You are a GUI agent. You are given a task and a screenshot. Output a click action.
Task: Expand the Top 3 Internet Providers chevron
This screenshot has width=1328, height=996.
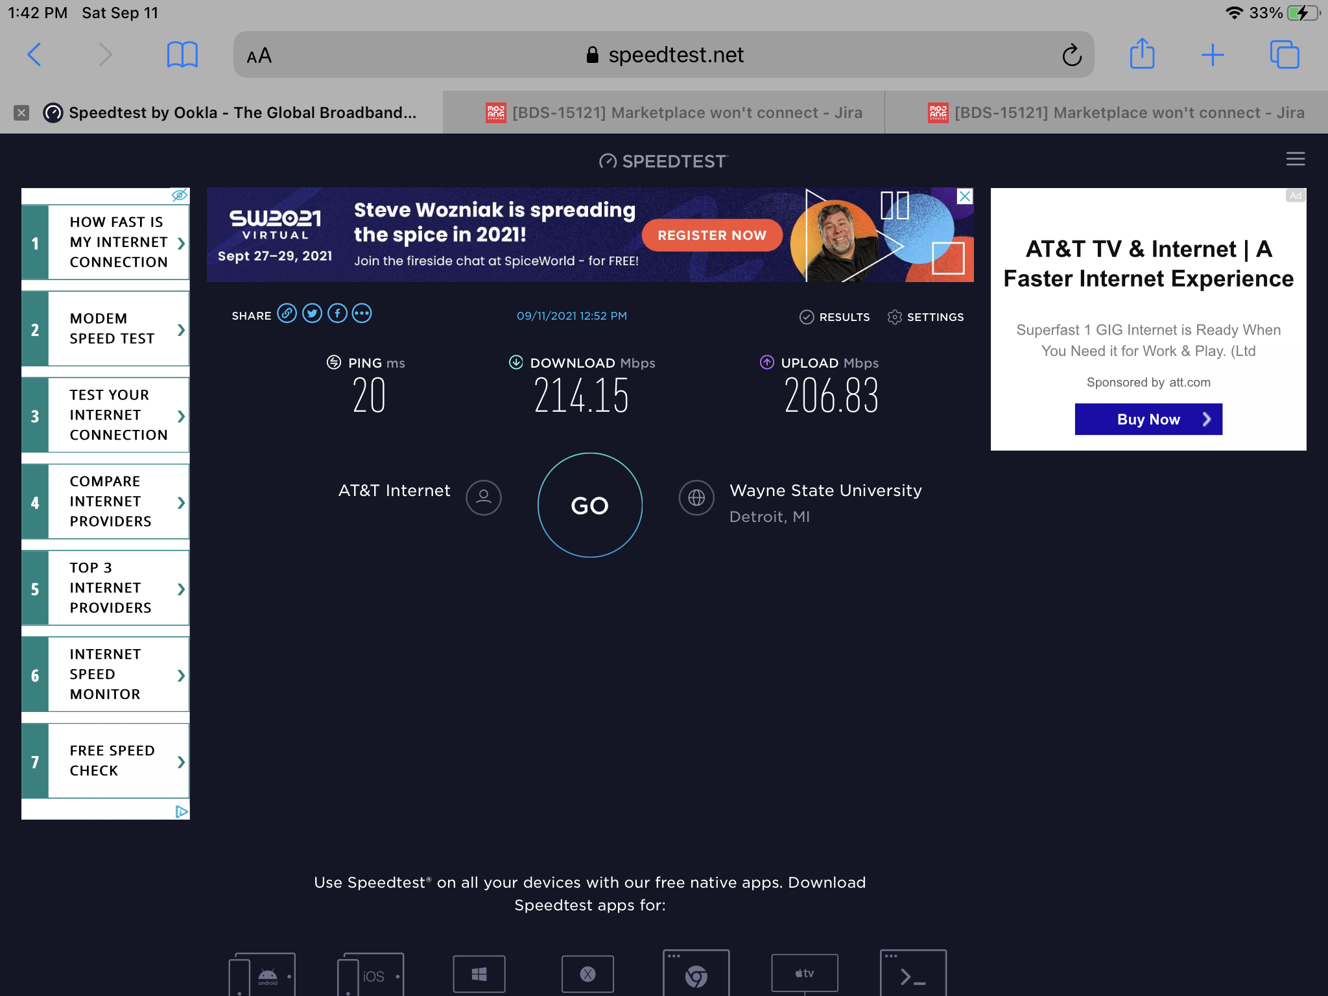click(181, 589)
